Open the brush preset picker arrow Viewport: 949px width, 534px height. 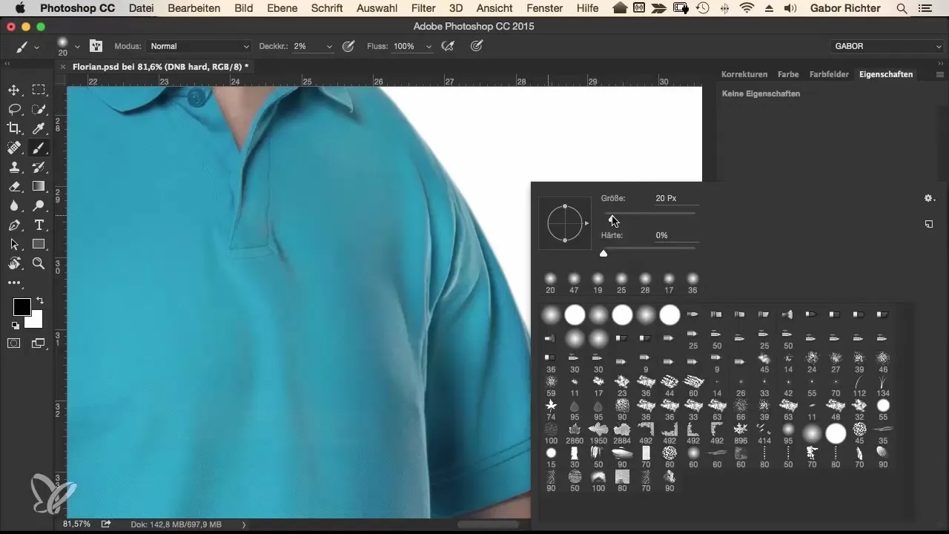coord(77,46)
